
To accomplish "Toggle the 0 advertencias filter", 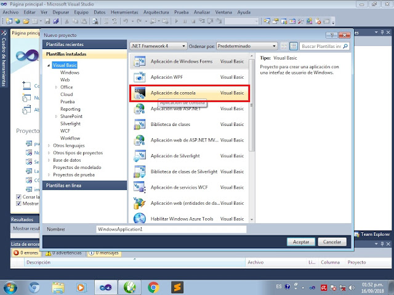I will [63, 253].
